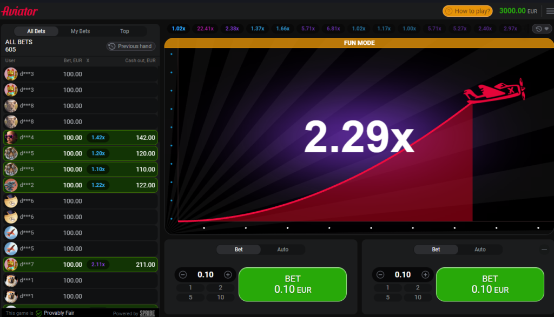Click the 3000.00 EUR balance
Screen dimensions: 554x317
[518, 11]
